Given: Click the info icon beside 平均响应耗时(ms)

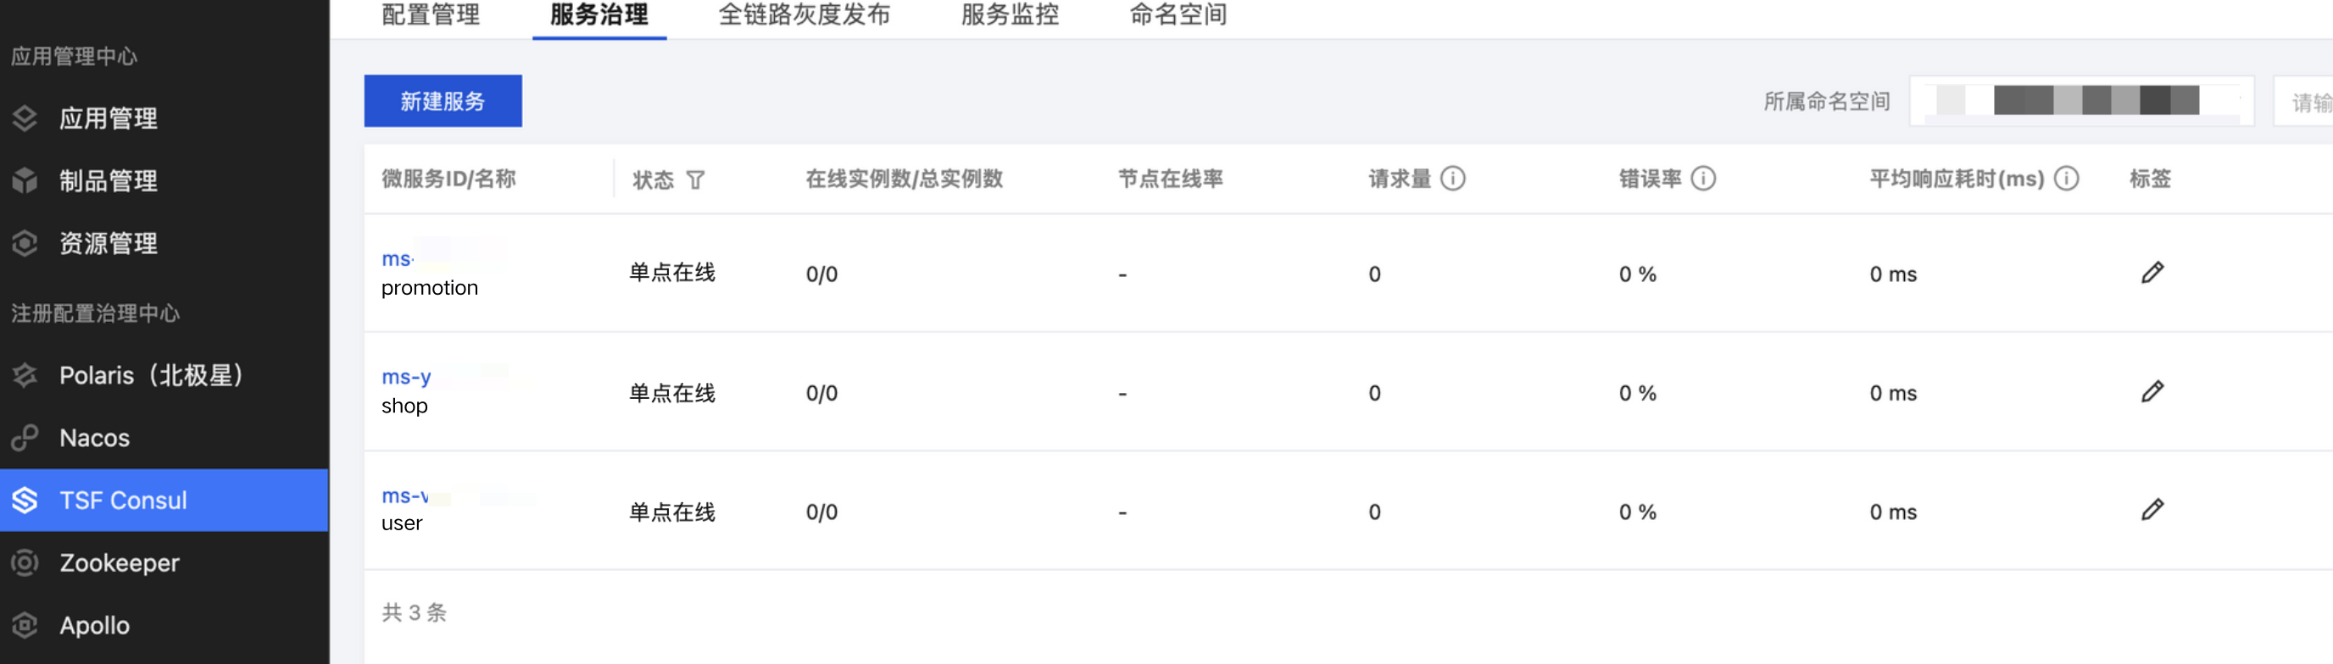Looking at the screenshot, I should pyautogui.click(x=2066, y=178).
